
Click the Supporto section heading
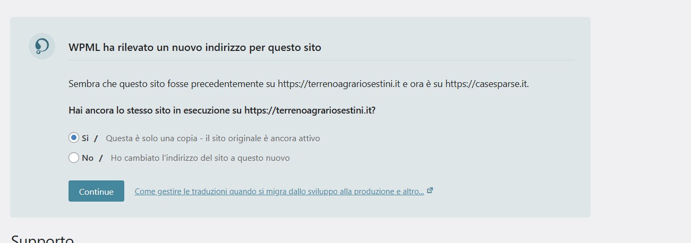tap(42, 239)
